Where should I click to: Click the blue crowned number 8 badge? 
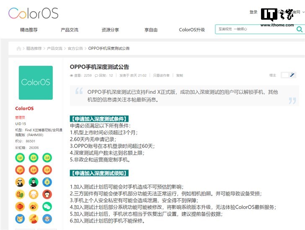point(47,182)
